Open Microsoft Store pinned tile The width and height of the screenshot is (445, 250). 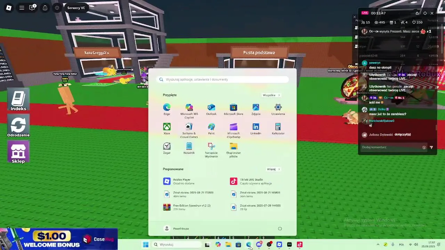coord(233,109)
